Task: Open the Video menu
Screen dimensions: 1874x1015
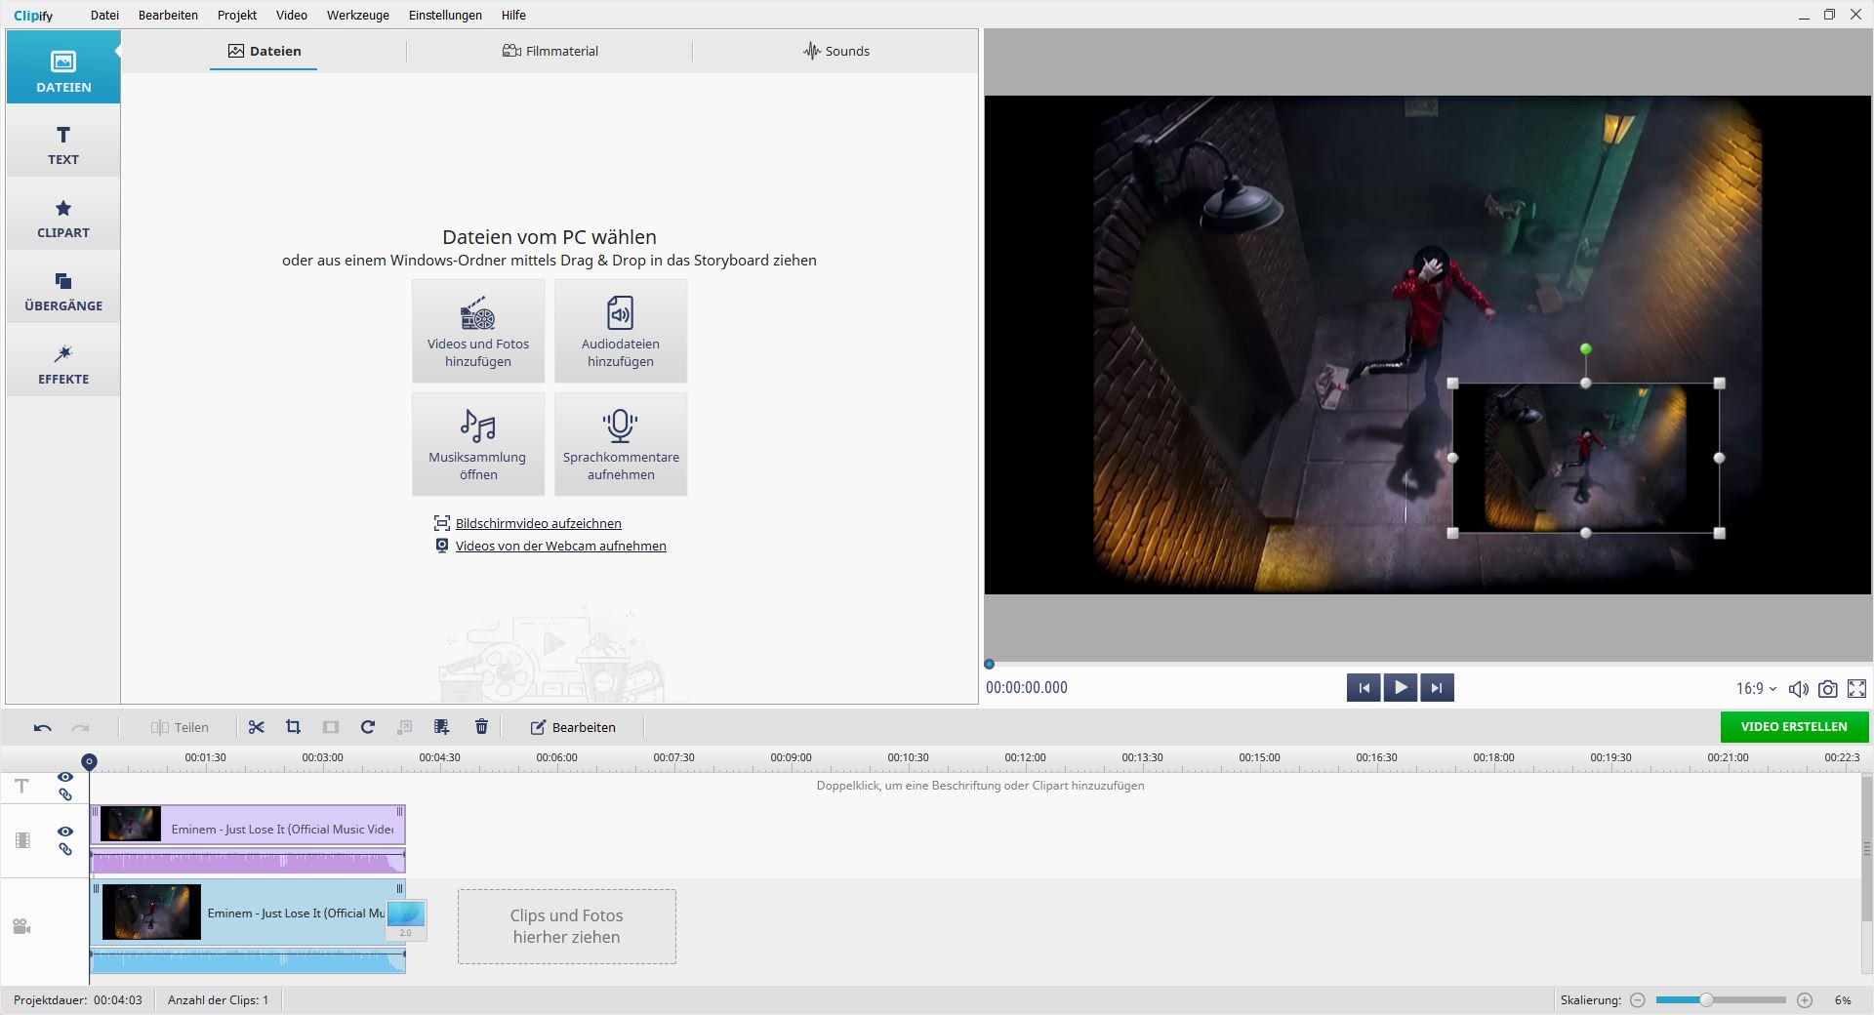Action: click(x=292, y=15)
